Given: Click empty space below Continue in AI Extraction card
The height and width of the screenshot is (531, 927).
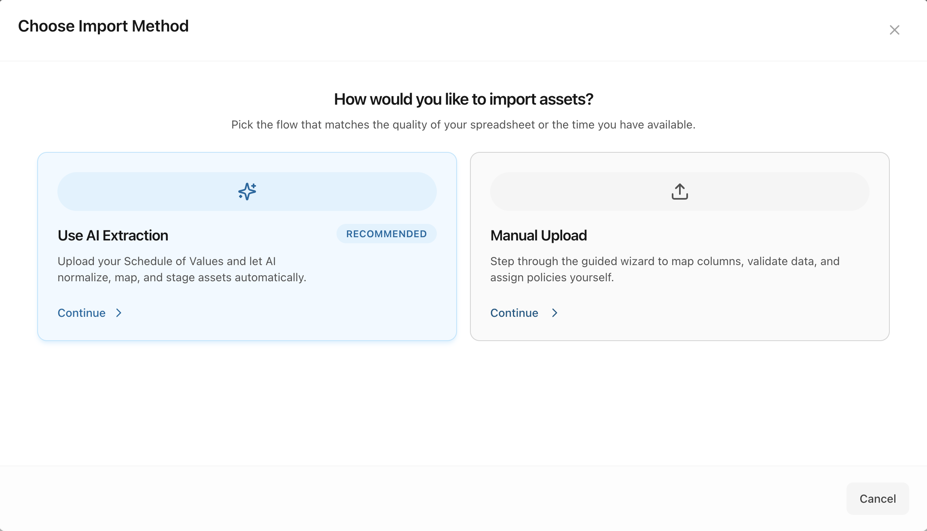Looking at the screenshot, I should coord(247,329).
